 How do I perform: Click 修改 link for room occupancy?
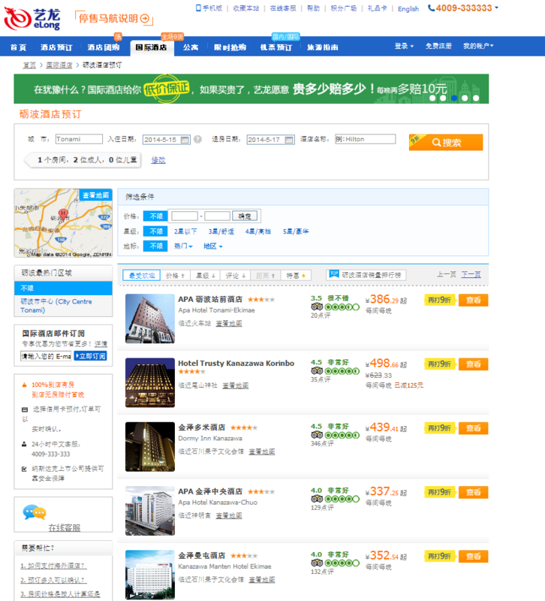click(x=158, y=160)
